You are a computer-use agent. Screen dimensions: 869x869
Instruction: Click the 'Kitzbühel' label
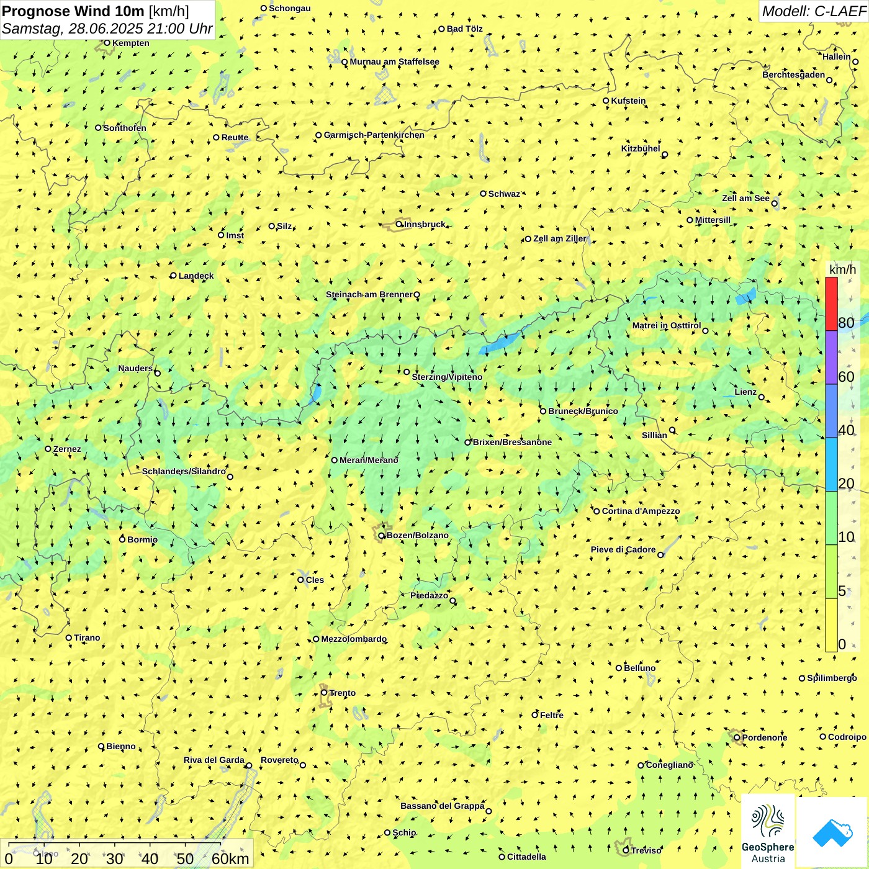[x=641, y=148]
